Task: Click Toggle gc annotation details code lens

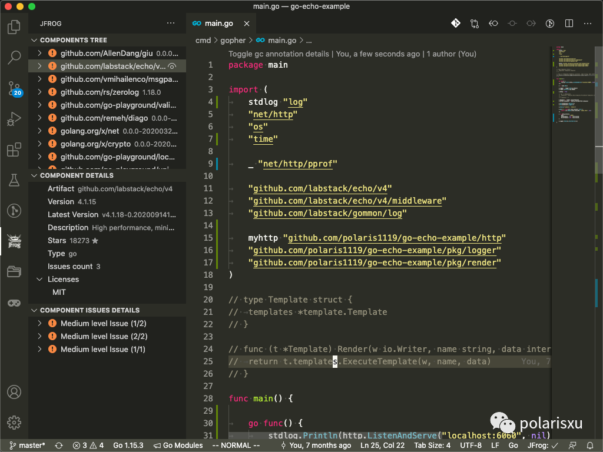Action: [279, 54]
